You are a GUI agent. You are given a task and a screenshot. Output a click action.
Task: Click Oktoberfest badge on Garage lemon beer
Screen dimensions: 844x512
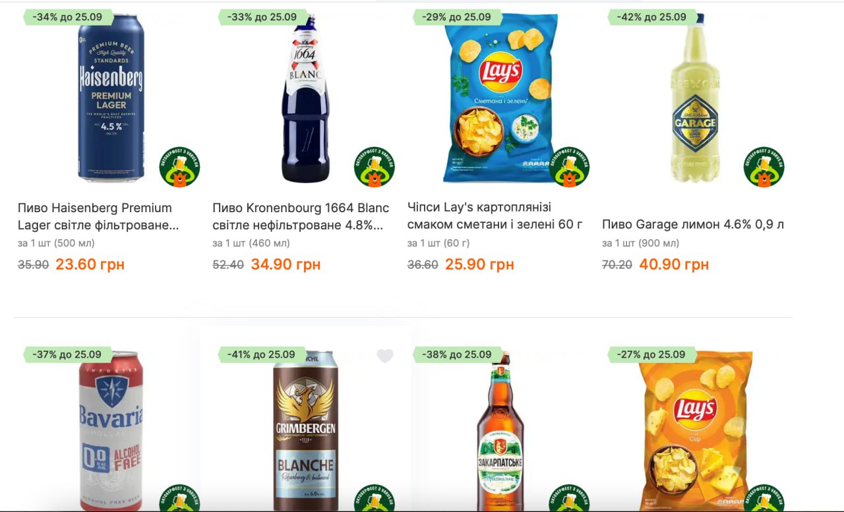(x=764, y=167)
